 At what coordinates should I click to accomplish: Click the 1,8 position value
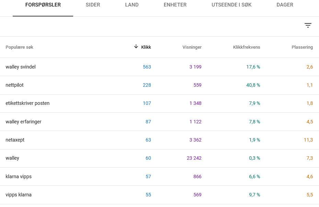coord(310,103)
